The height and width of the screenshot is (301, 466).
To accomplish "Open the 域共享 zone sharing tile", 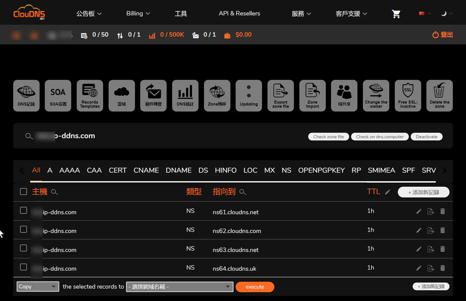I will click(x=344, y=96).
